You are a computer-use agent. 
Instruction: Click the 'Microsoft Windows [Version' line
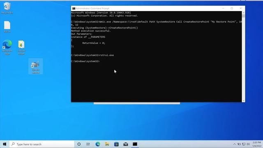[x=101, y=13]
